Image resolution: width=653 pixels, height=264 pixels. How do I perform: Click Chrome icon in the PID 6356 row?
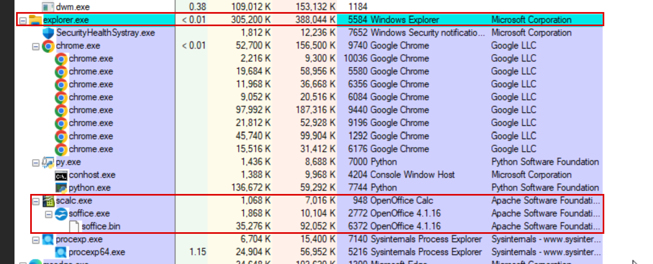pyautogui.click(x=61, y=85)
